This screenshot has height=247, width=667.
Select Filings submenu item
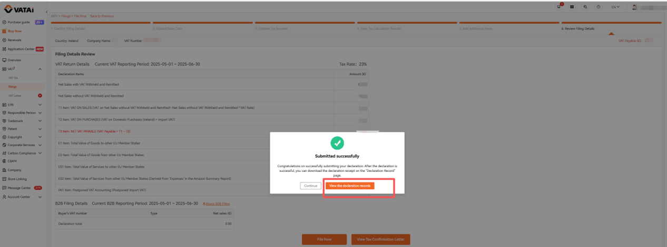point(13,87)
